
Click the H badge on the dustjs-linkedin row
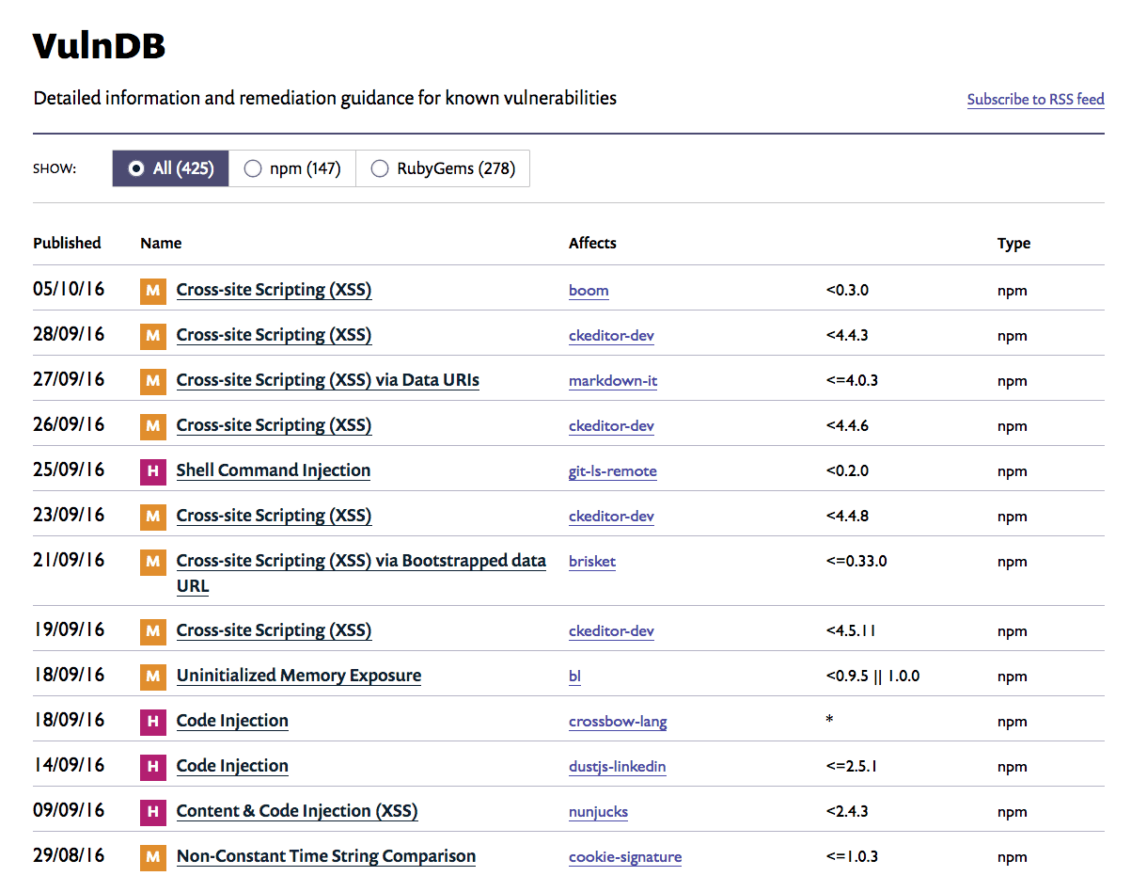click(x=153, y=767)
